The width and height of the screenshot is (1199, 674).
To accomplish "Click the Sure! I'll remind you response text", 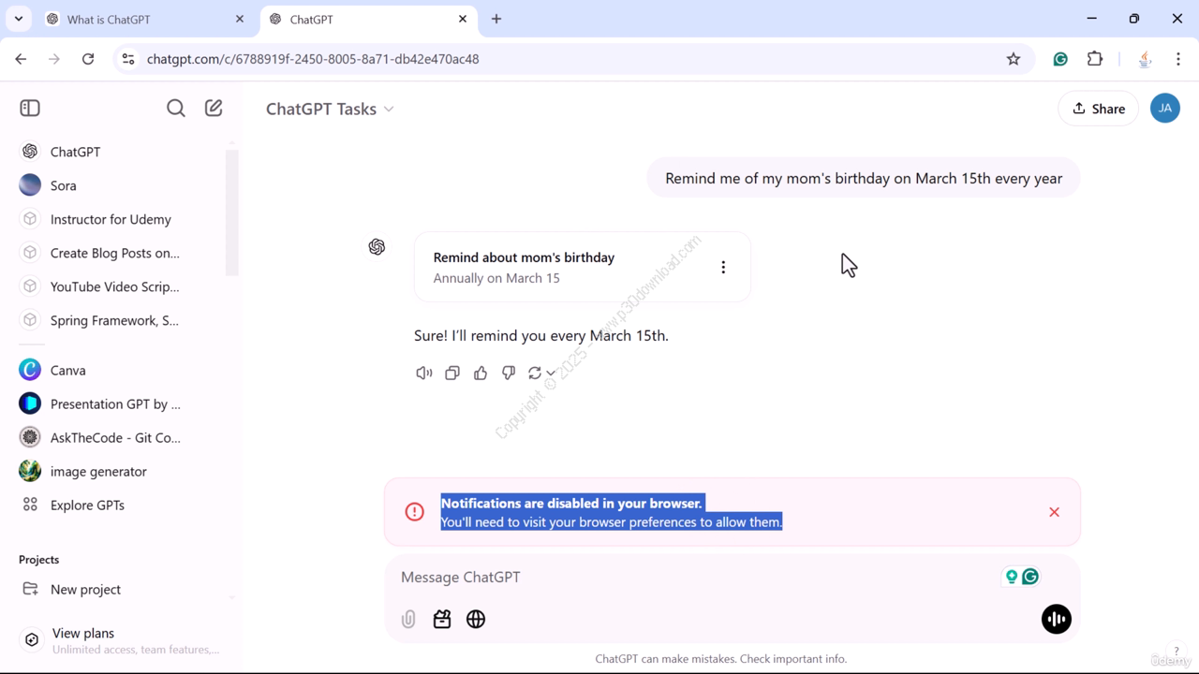I will [541, 335].
